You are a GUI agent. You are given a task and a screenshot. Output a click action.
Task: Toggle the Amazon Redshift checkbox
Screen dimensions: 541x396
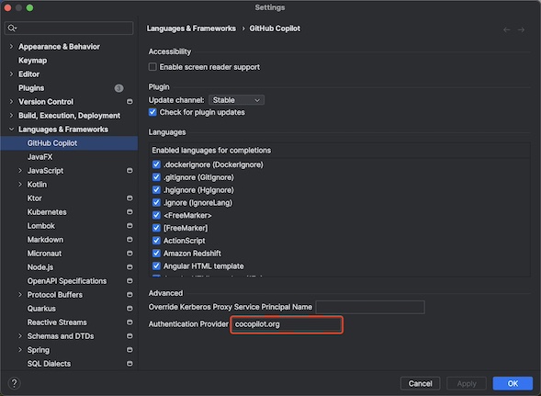click(156, 254)
